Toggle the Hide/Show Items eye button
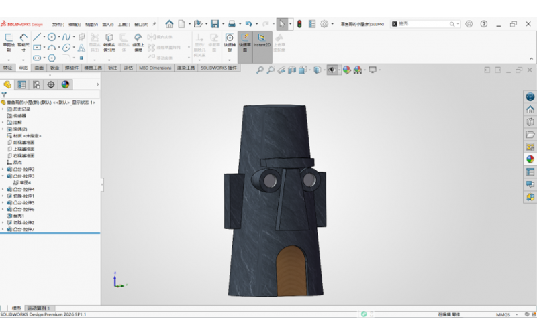The width and height of the screenshot is (537, 335). tap(332, 70)
